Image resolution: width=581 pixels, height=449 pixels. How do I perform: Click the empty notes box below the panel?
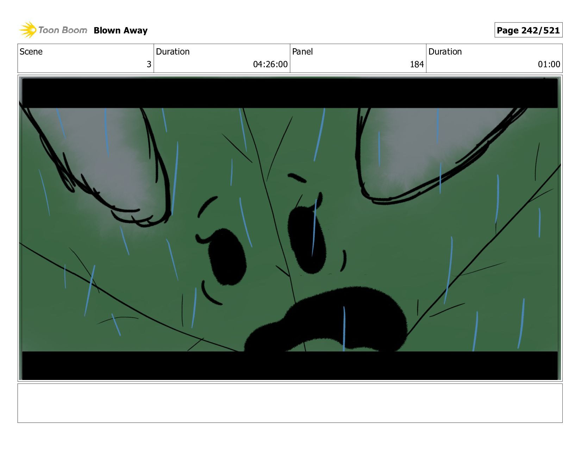pos(290,403)
